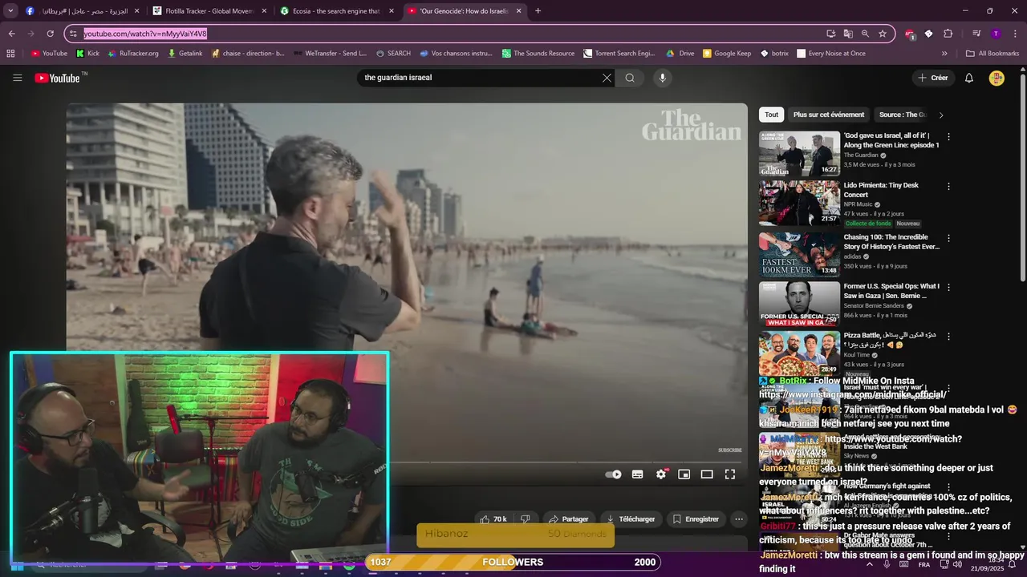
Task: Open options for 'Former U.S. Special Ops' video
Action: click(948, 287)
